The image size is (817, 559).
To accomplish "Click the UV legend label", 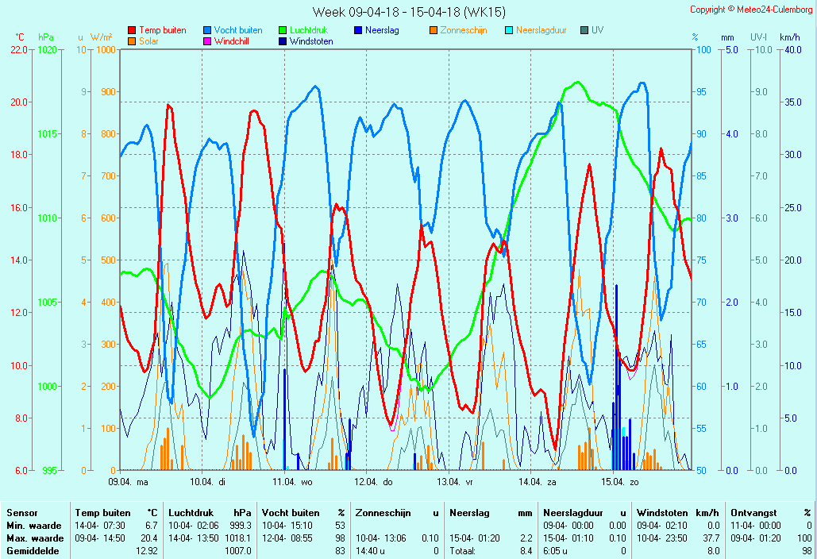I will (597, 30).
